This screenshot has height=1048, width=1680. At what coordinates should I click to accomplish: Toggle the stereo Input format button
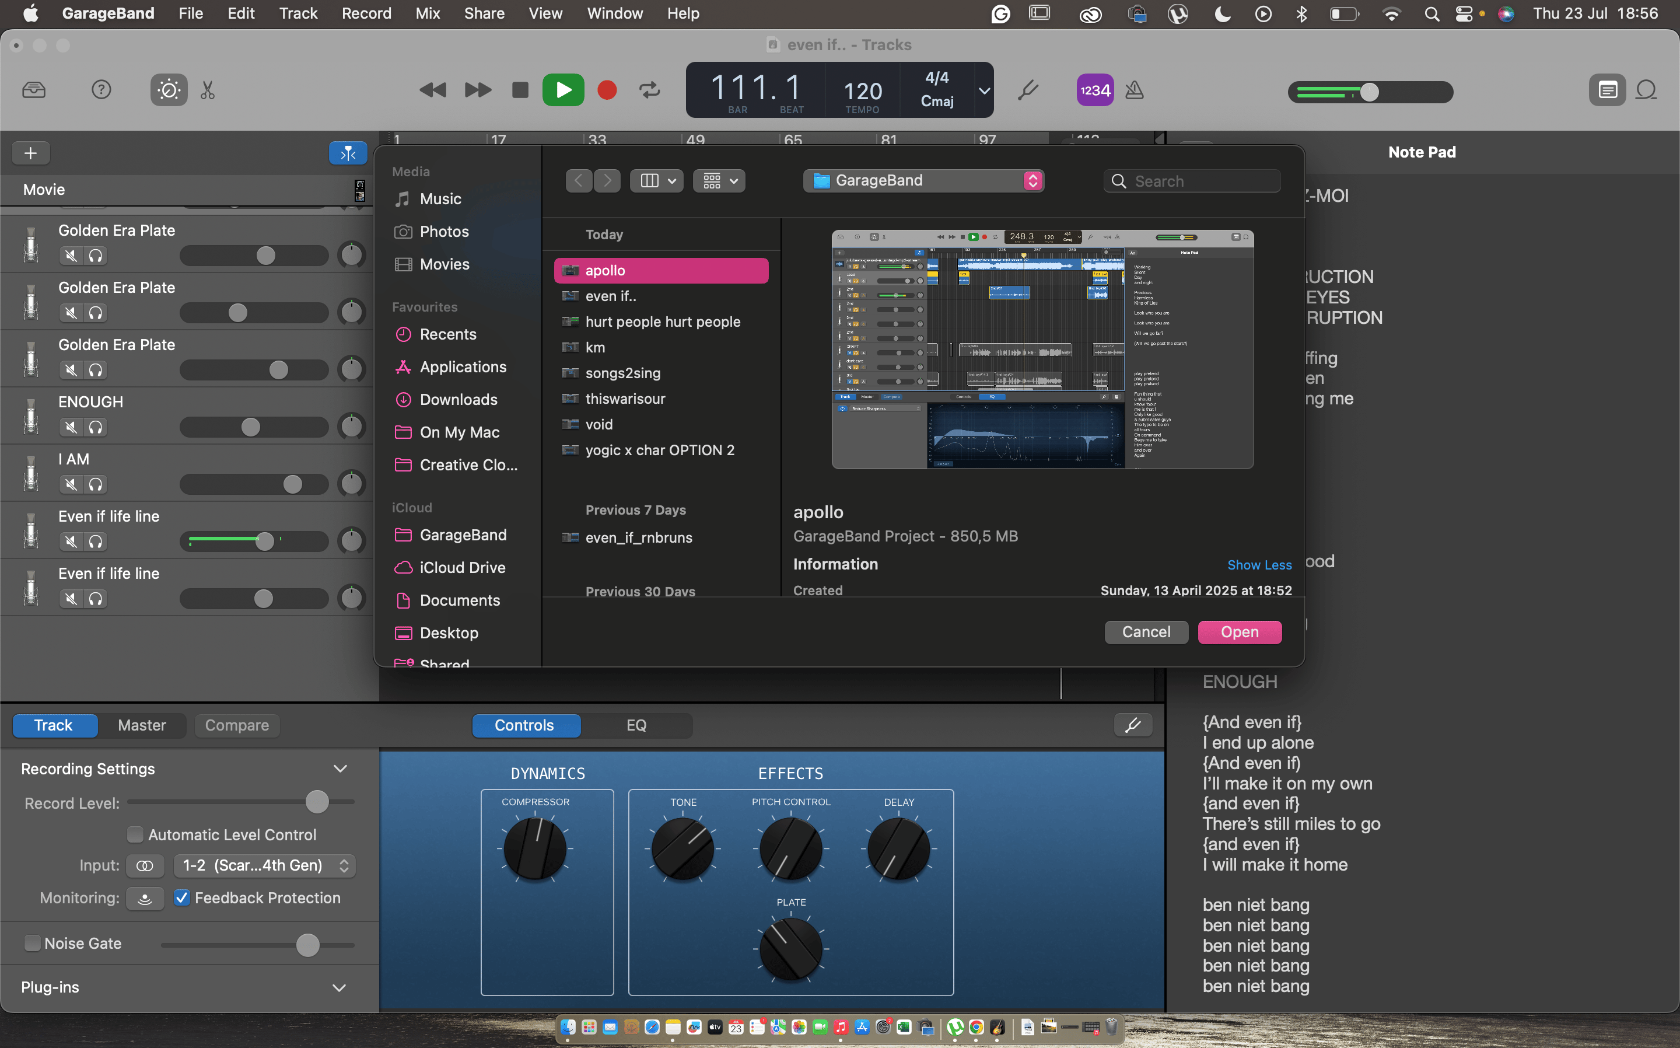click(x=145, y=866)
